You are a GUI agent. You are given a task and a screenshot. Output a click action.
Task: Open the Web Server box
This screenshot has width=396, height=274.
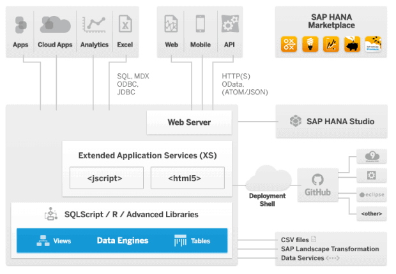[189, 122]
